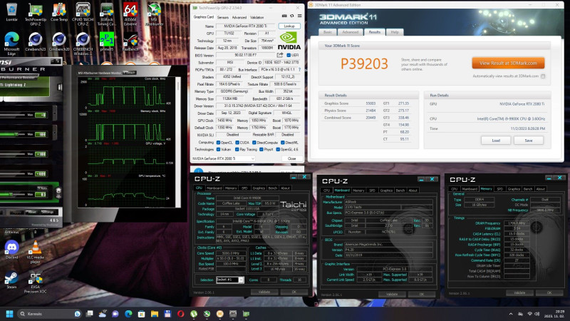Open the Validation tab in GPU-Z
The width and height of the screenshot is (570, 321).
[256, 17]
